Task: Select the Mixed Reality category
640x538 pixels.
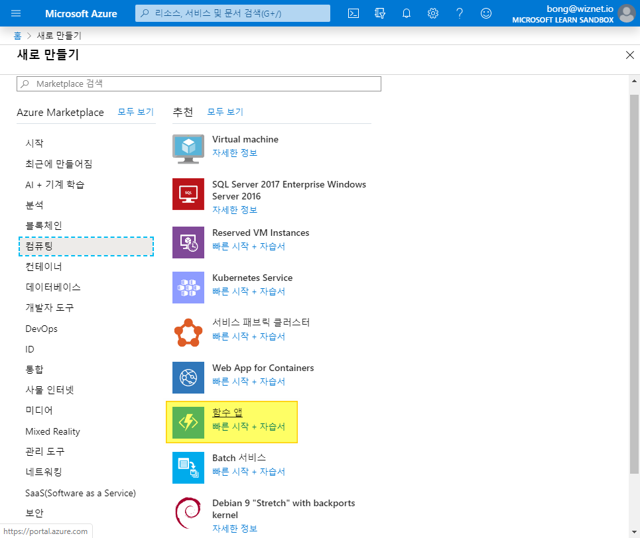Action: pyautogui.click(x=52, y=431)
